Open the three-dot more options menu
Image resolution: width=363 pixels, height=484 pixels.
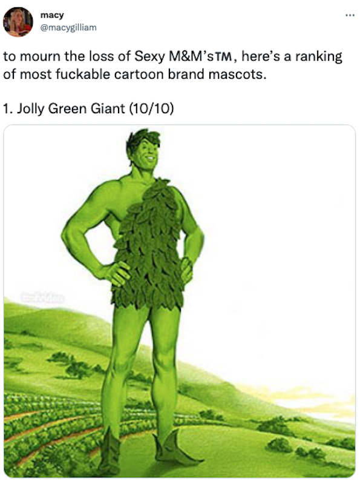coord(350,15)
